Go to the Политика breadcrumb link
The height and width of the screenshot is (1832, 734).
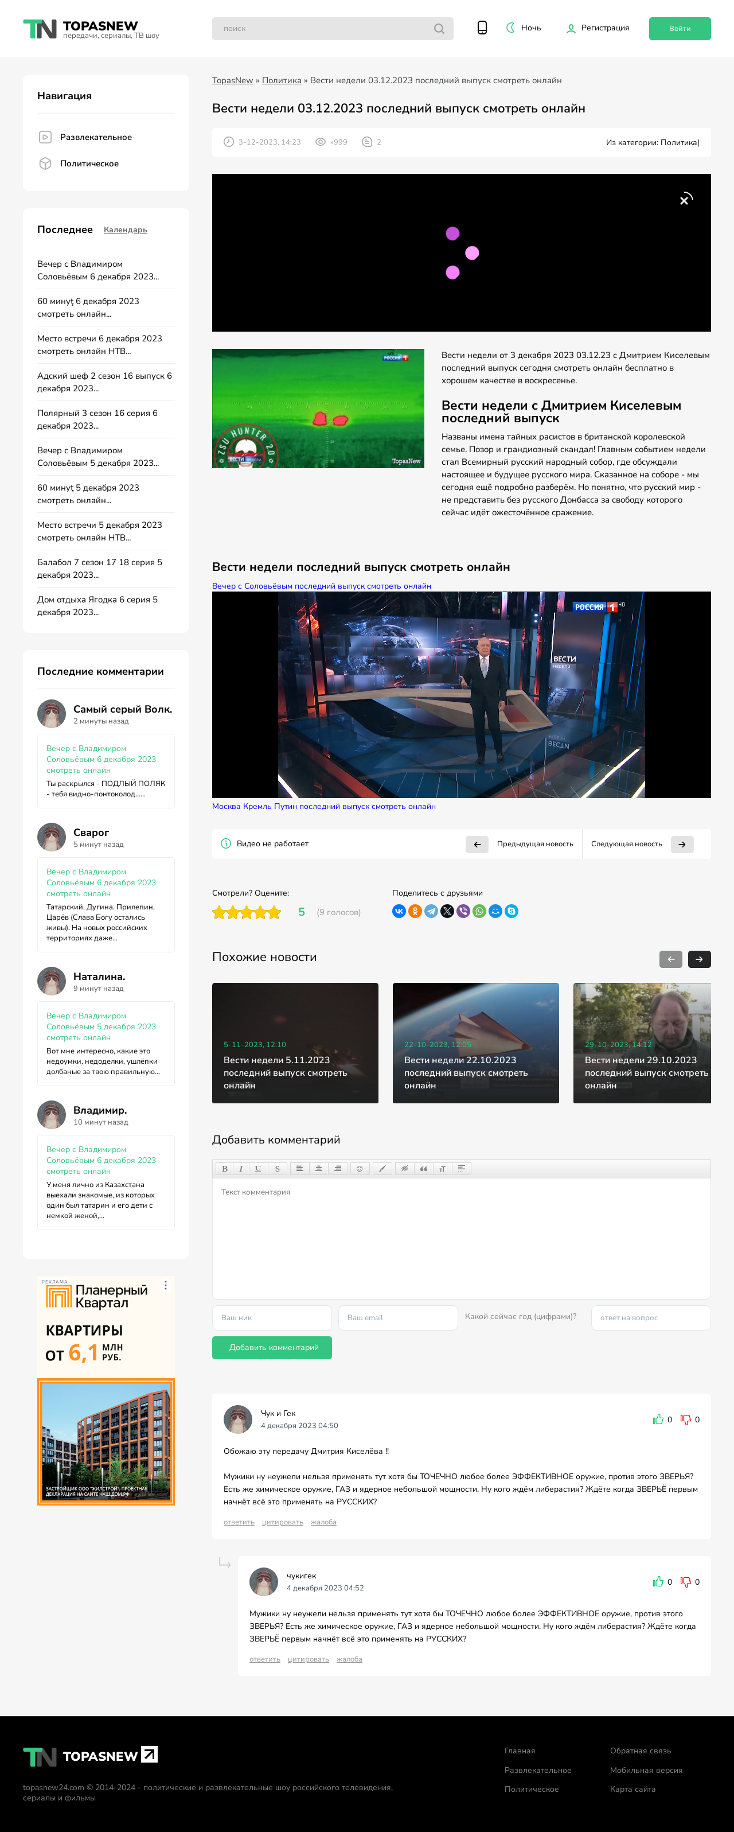point(282,80)
